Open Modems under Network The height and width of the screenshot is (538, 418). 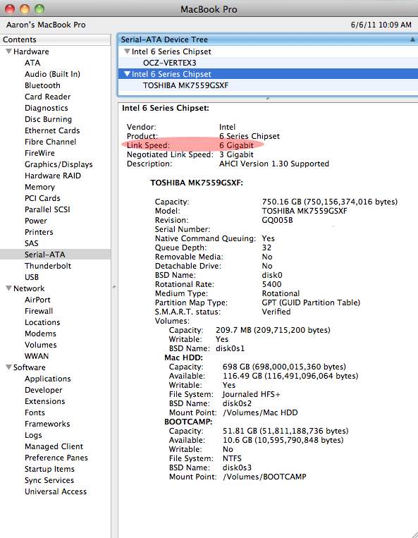(40, 334)
